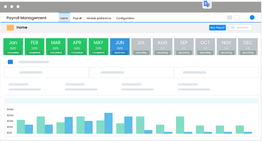Image resolution: width=263 pixels, height=141 pixels.
Task: Click the first placeholder summary panel
Action: click(47, 72)
